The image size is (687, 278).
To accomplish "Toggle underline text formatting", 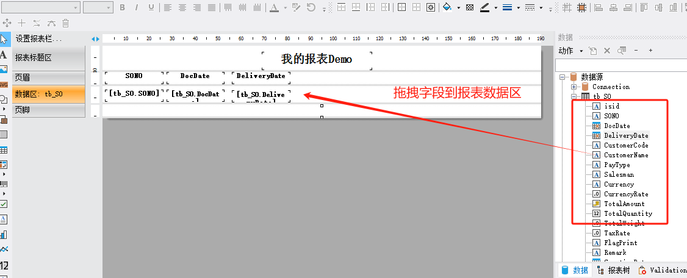I will [x=151, y=7].
